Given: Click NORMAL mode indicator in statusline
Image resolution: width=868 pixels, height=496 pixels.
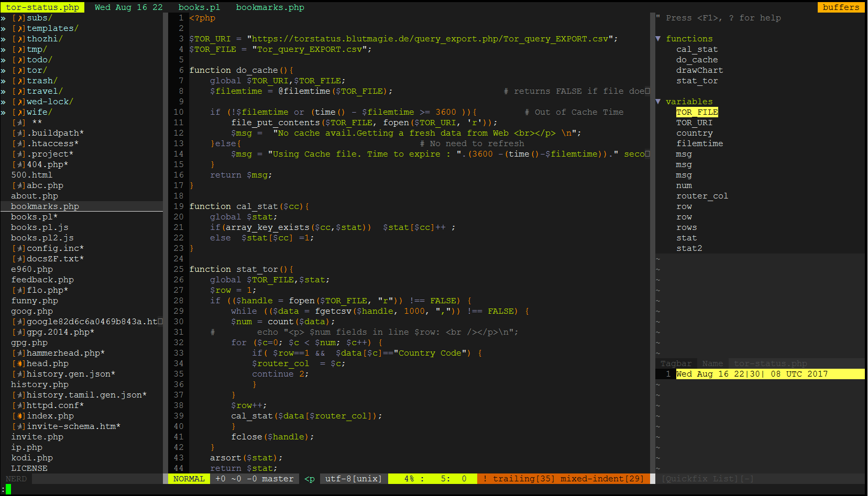Looking at the screenshot, I should click(189, 479).
